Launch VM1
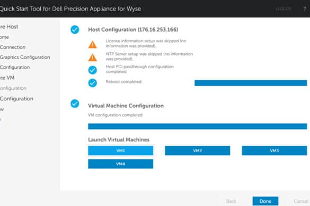 click(121, 151)
